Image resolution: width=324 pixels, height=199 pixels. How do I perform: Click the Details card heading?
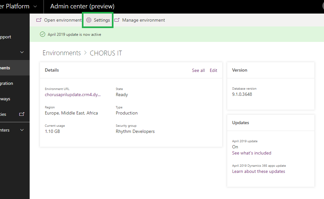tap(52, 70)
